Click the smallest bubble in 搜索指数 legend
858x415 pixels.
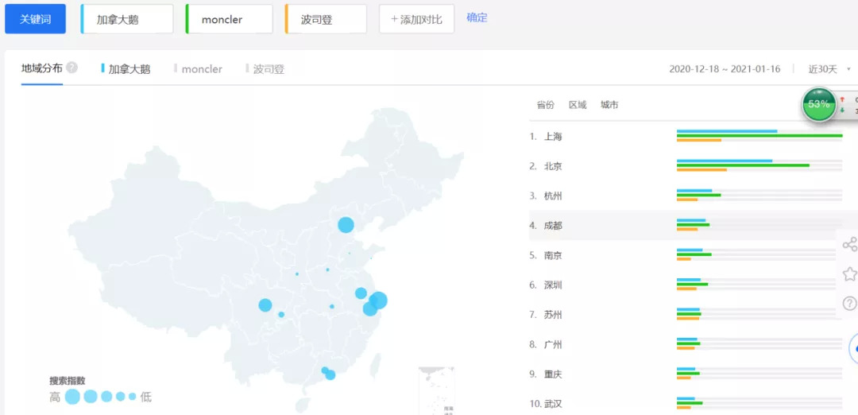[x=133, y=397]
